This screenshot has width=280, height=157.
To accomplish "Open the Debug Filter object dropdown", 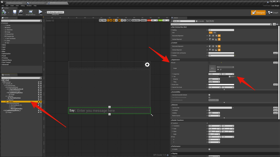I will click(56, 12).
